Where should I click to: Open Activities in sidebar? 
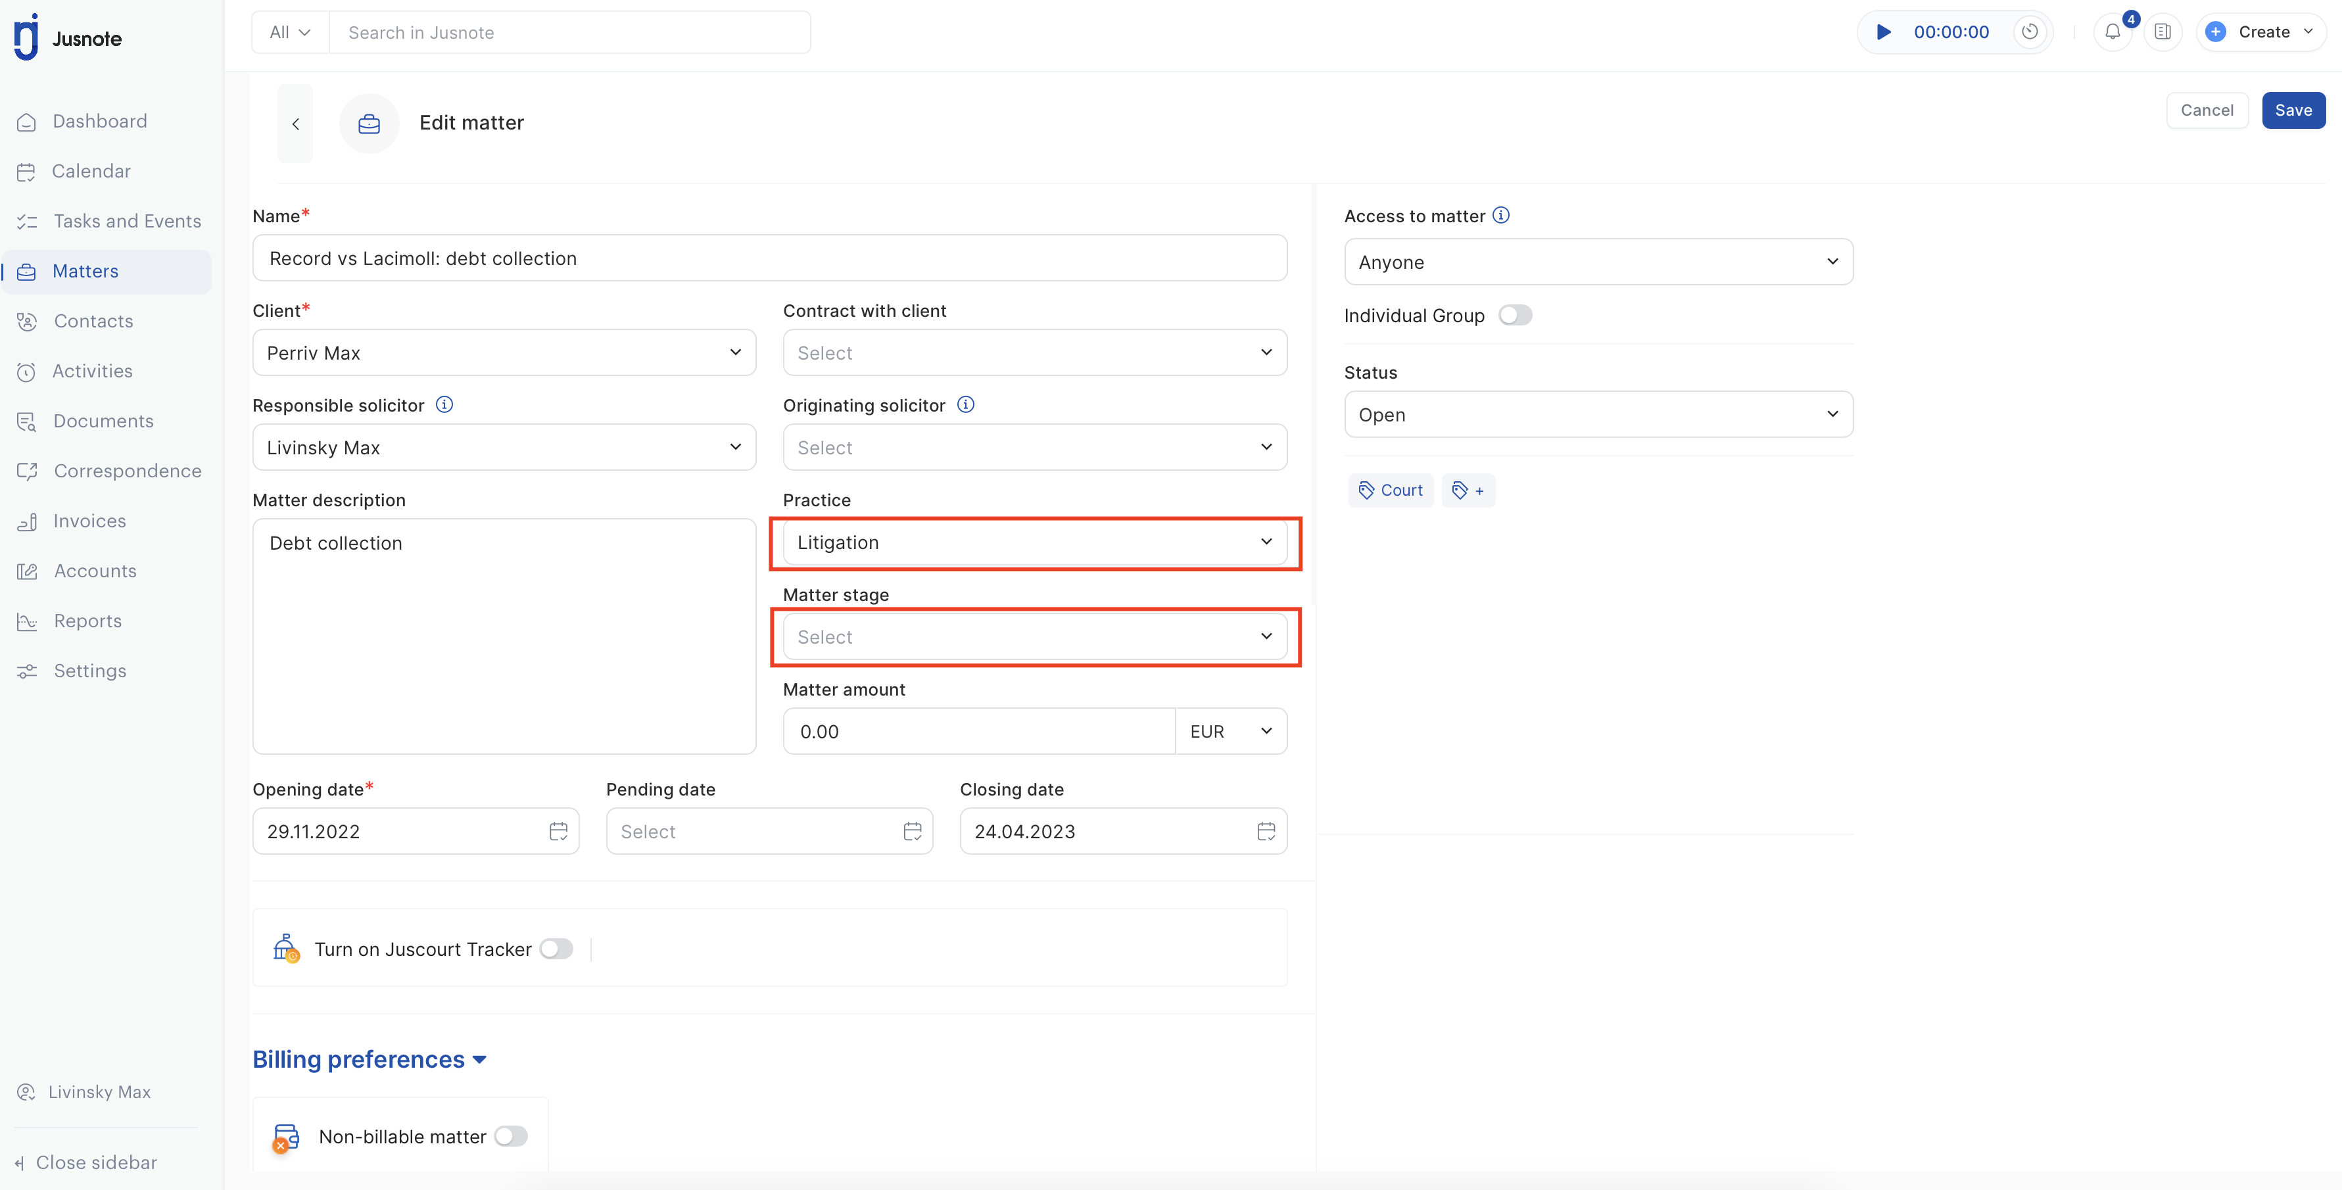[92, 372]
